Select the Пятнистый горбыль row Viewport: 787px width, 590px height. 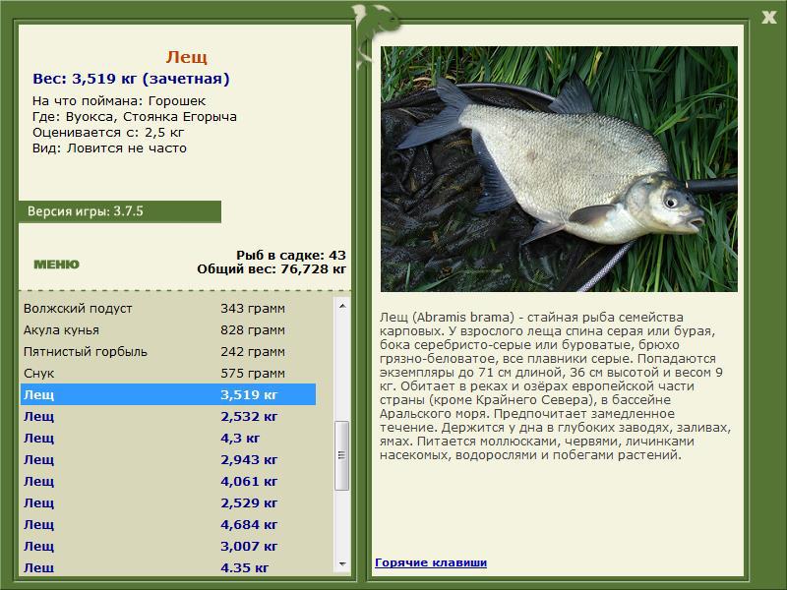(x=168, y=352)
